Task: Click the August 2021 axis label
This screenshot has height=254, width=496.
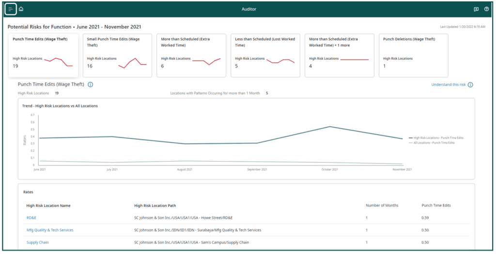Action: [185, 170]
